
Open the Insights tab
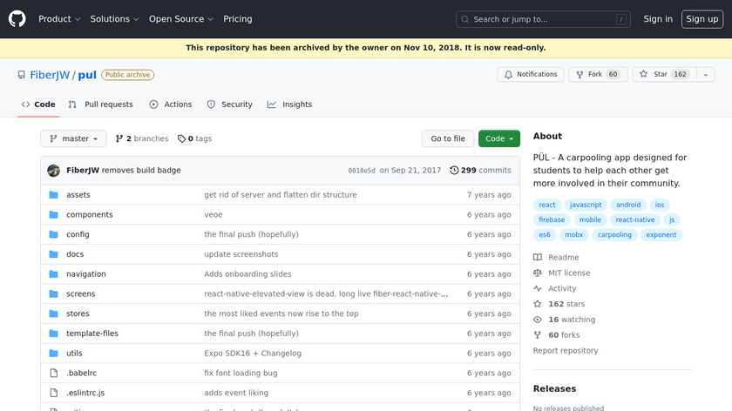pyautogui.click(x=289, y=104)
